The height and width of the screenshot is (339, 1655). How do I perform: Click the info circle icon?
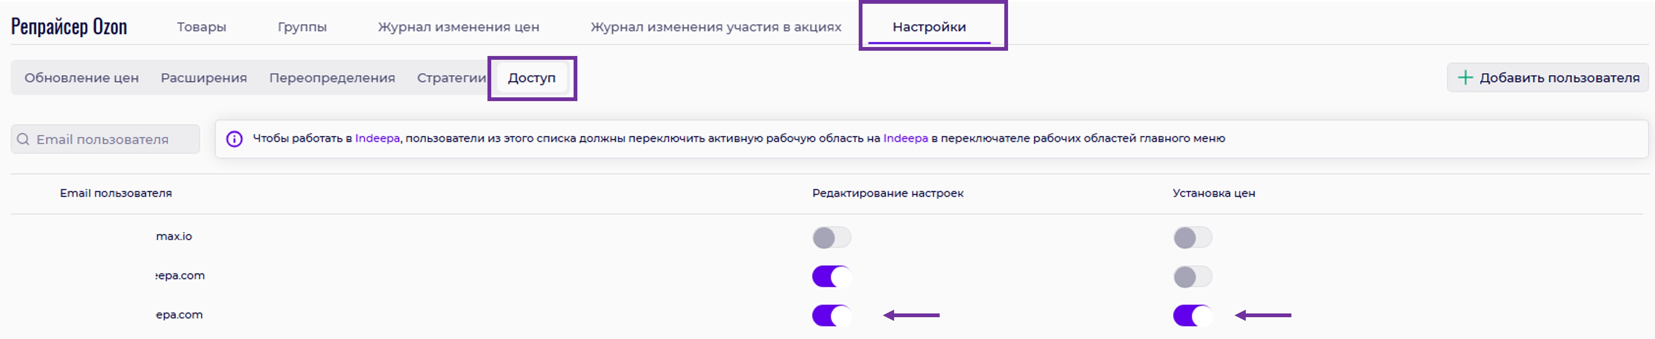pos(234,139)
